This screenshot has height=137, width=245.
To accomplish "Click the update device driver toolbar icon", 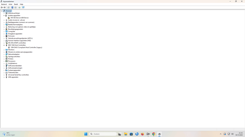I will click(x=19, y=7).
